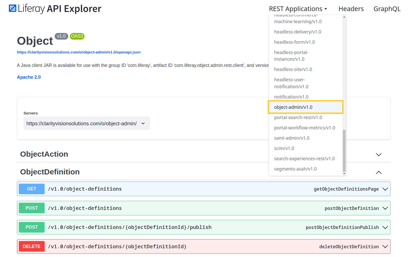Click the OAS3 badge
The height and width of the screenshot is (257, 408).
click(77, 36)
